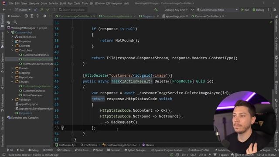The width and height of the screenshot is (279, 157).
Task: Click UTF-8 encoding in status bar
Action: click(202, 155)
